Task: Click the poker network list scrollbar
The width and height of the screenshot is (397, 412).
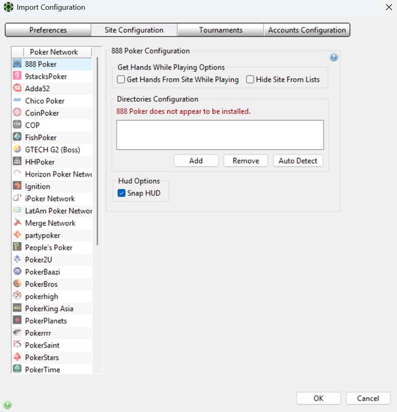Action: 97,151
